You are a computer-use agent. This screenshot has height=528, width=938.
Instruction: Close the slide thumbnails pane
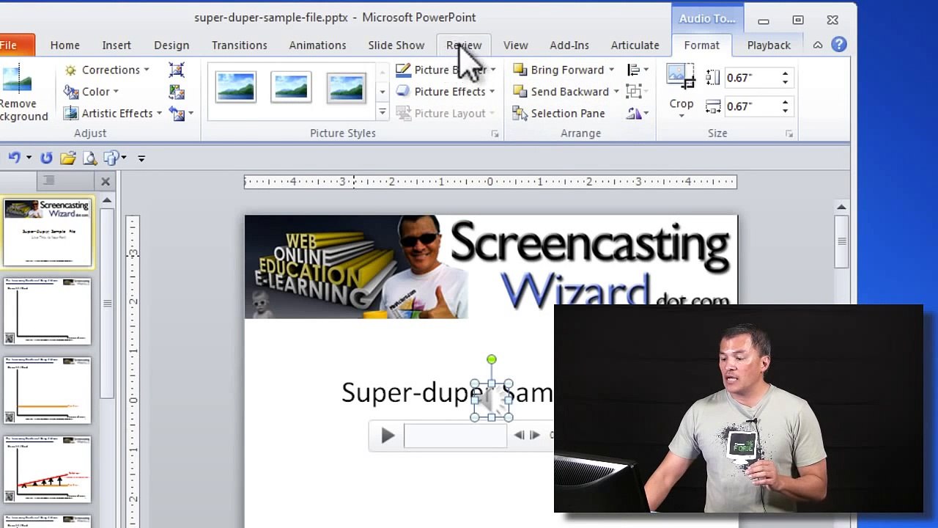[x=106, y=181]
